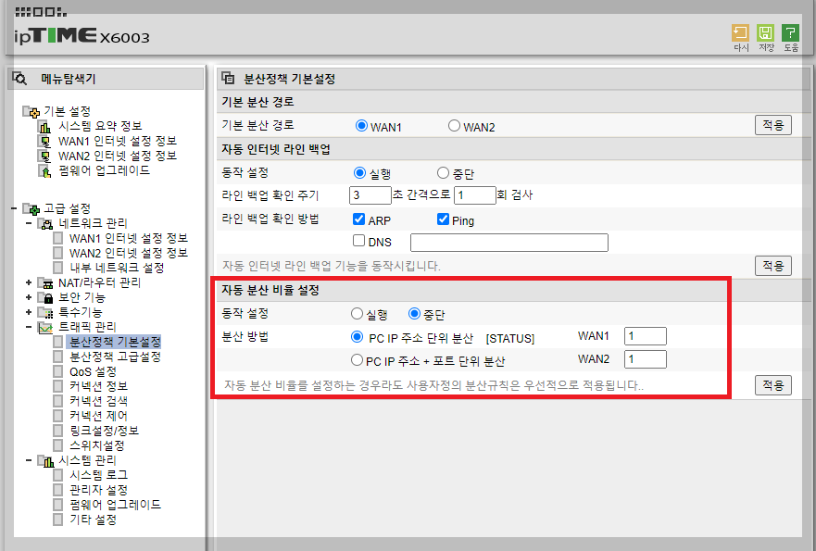Viewport: 816px width, 551px height.
Task: Expand the 특수기능 node
Action: pyautogui.click(x=29, y=313)
